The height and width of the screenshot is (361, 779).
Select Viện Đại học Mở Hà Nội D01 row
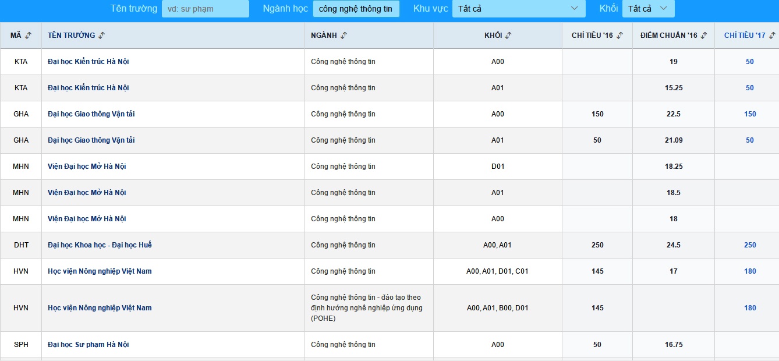coord(87,167)
